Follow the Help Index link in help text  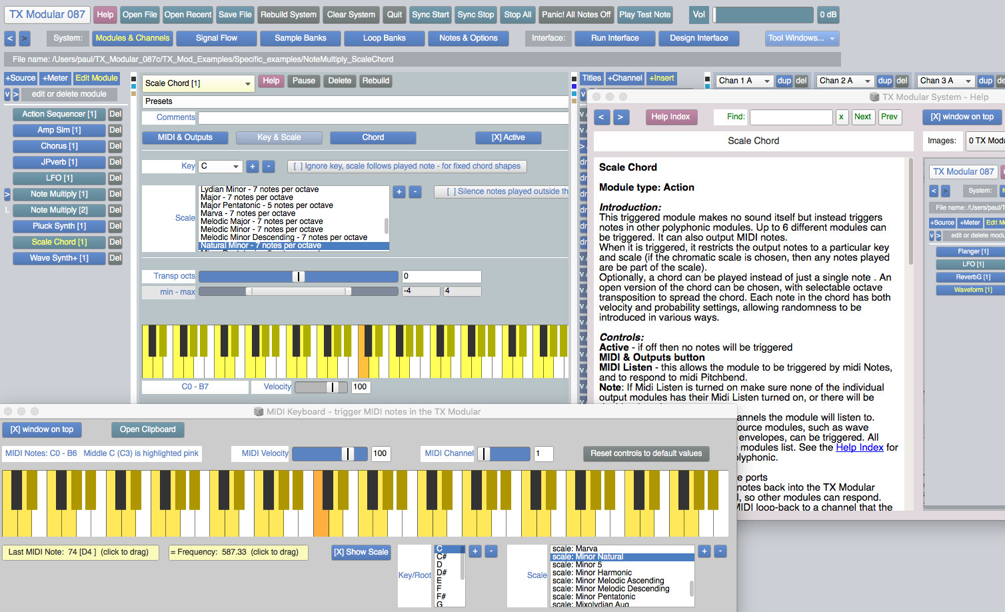(859, 447)
